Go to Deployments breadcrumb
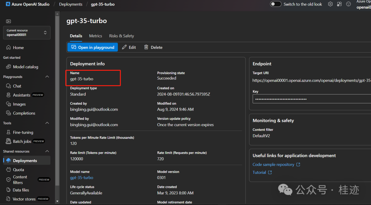 [71, 4]
